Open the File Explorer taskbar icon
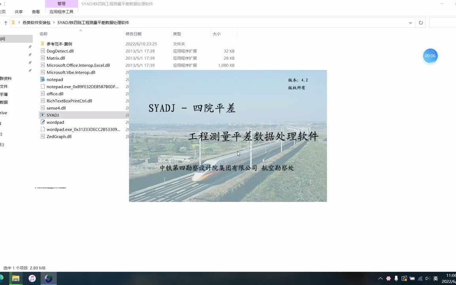 pyautogui.click(x=15, y=279)
